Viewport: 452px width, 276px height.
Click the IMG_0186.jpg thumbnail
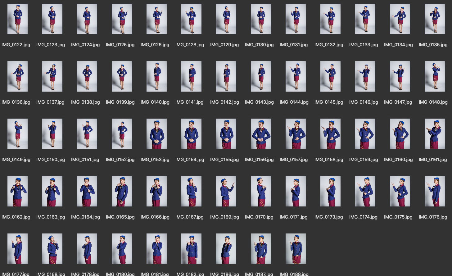point(226,249)
